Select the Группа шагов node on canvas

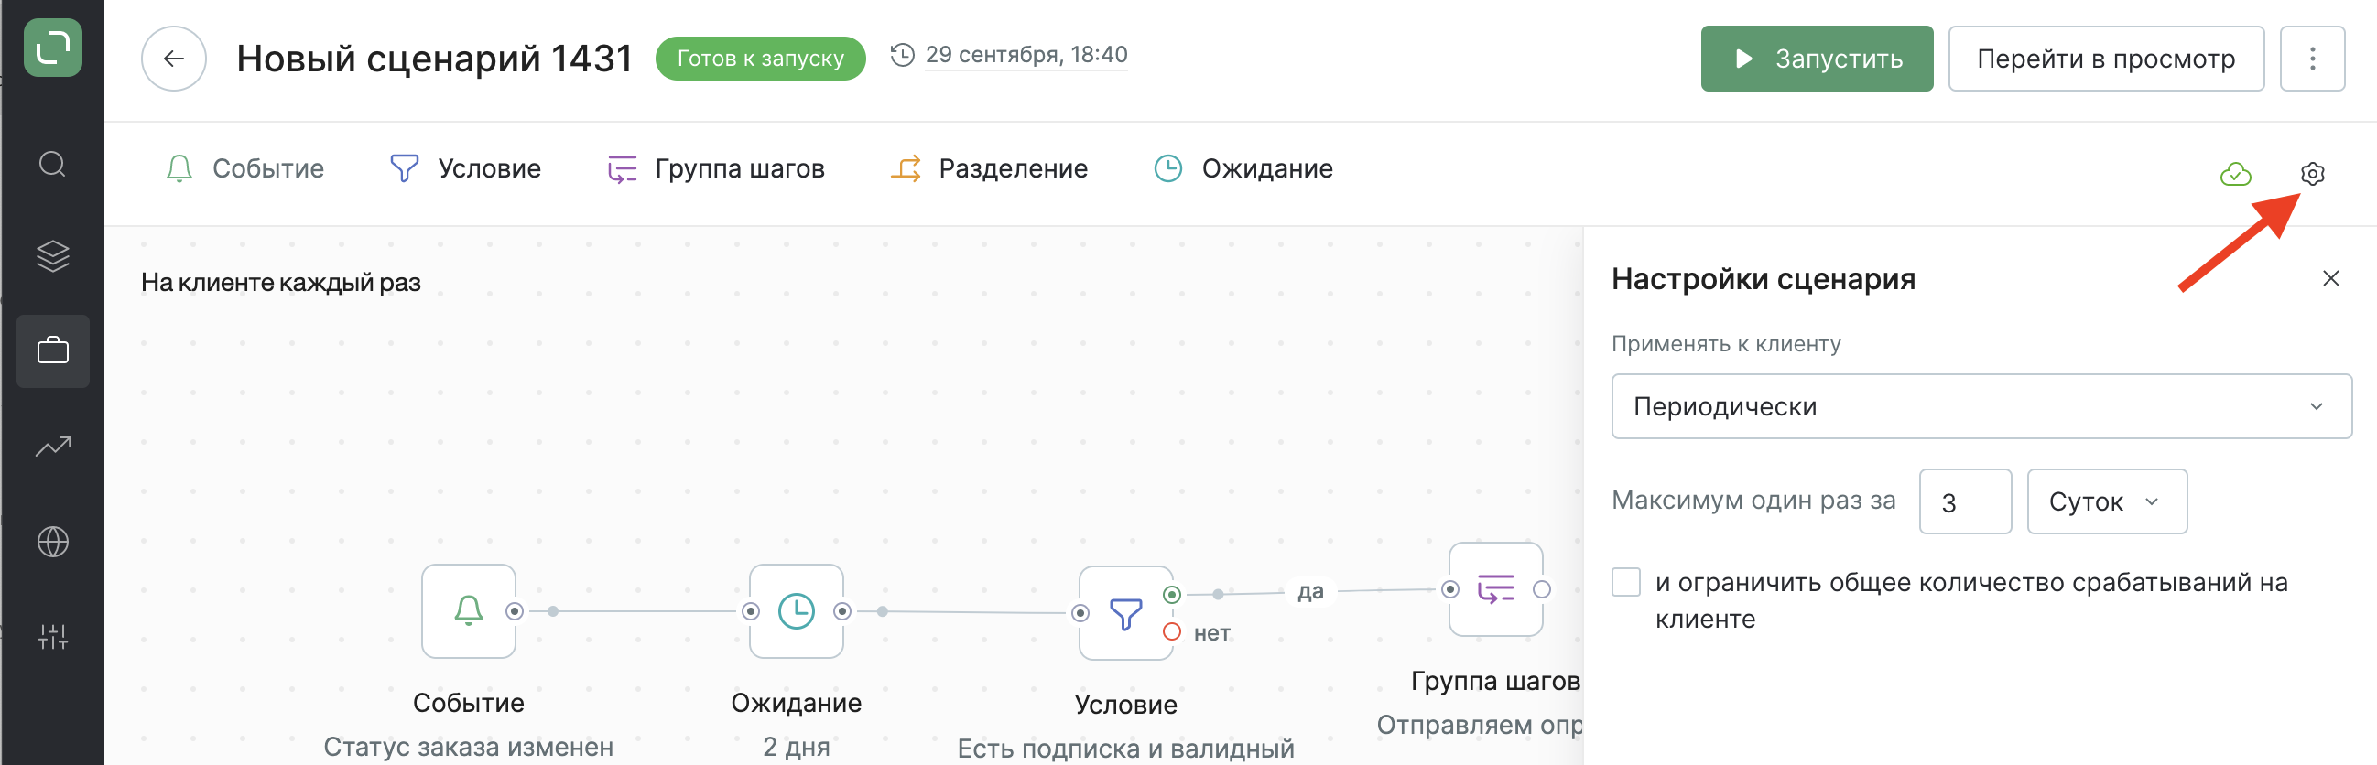click(1496, 589)
